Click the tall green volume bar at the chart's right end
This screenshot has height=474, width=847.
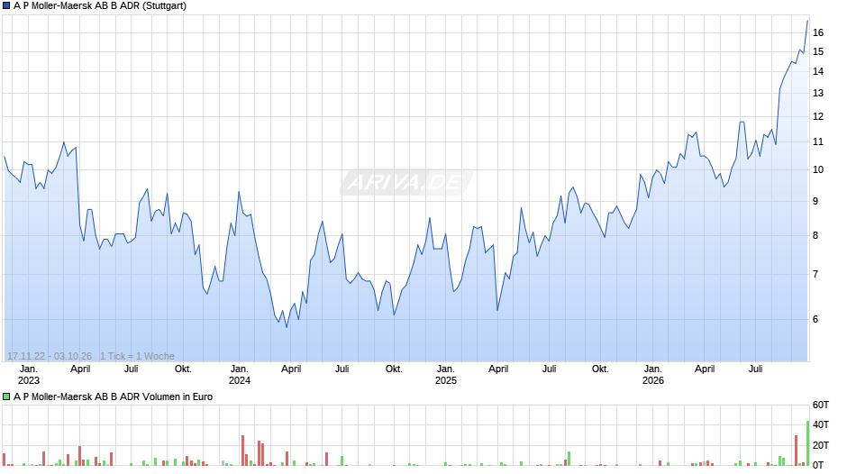808,443
